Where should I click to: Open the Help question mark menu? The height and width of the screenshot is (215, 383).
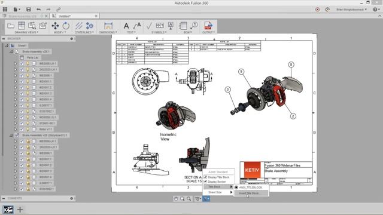click(x=376, y=10)
